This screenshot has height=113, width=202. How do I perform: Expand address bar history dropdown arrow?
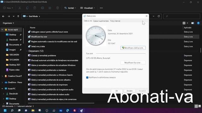click(x=153, y=16)
